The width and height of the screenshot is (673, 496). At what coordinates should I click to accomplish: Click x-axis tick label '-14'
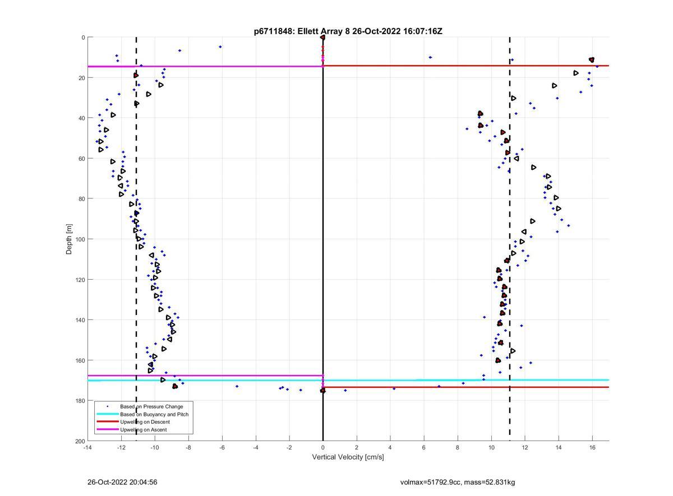pos(87,447)
